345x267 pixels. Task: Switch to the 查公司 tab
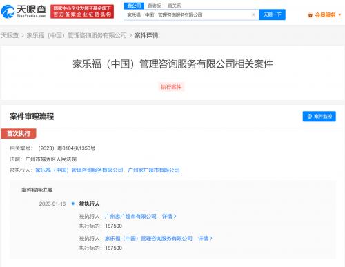[x=134, y=6]
